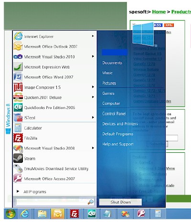
Task: Click the EmuMovies Download Service Utility icon
Action: pyautogui.click(x=18, y=169)
